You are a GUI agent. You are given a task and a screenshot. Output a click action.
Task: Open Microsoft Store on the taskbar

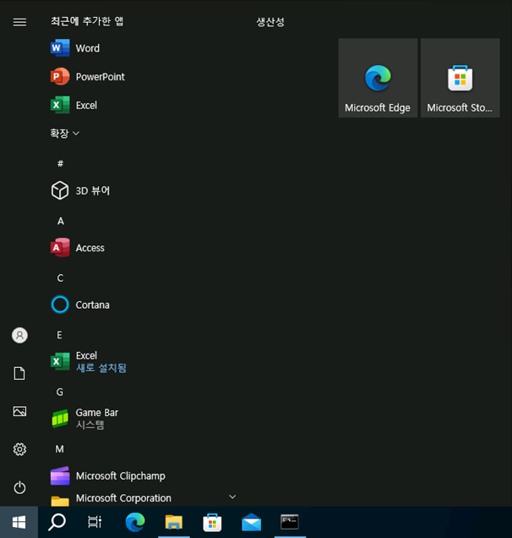coord(212,522)
